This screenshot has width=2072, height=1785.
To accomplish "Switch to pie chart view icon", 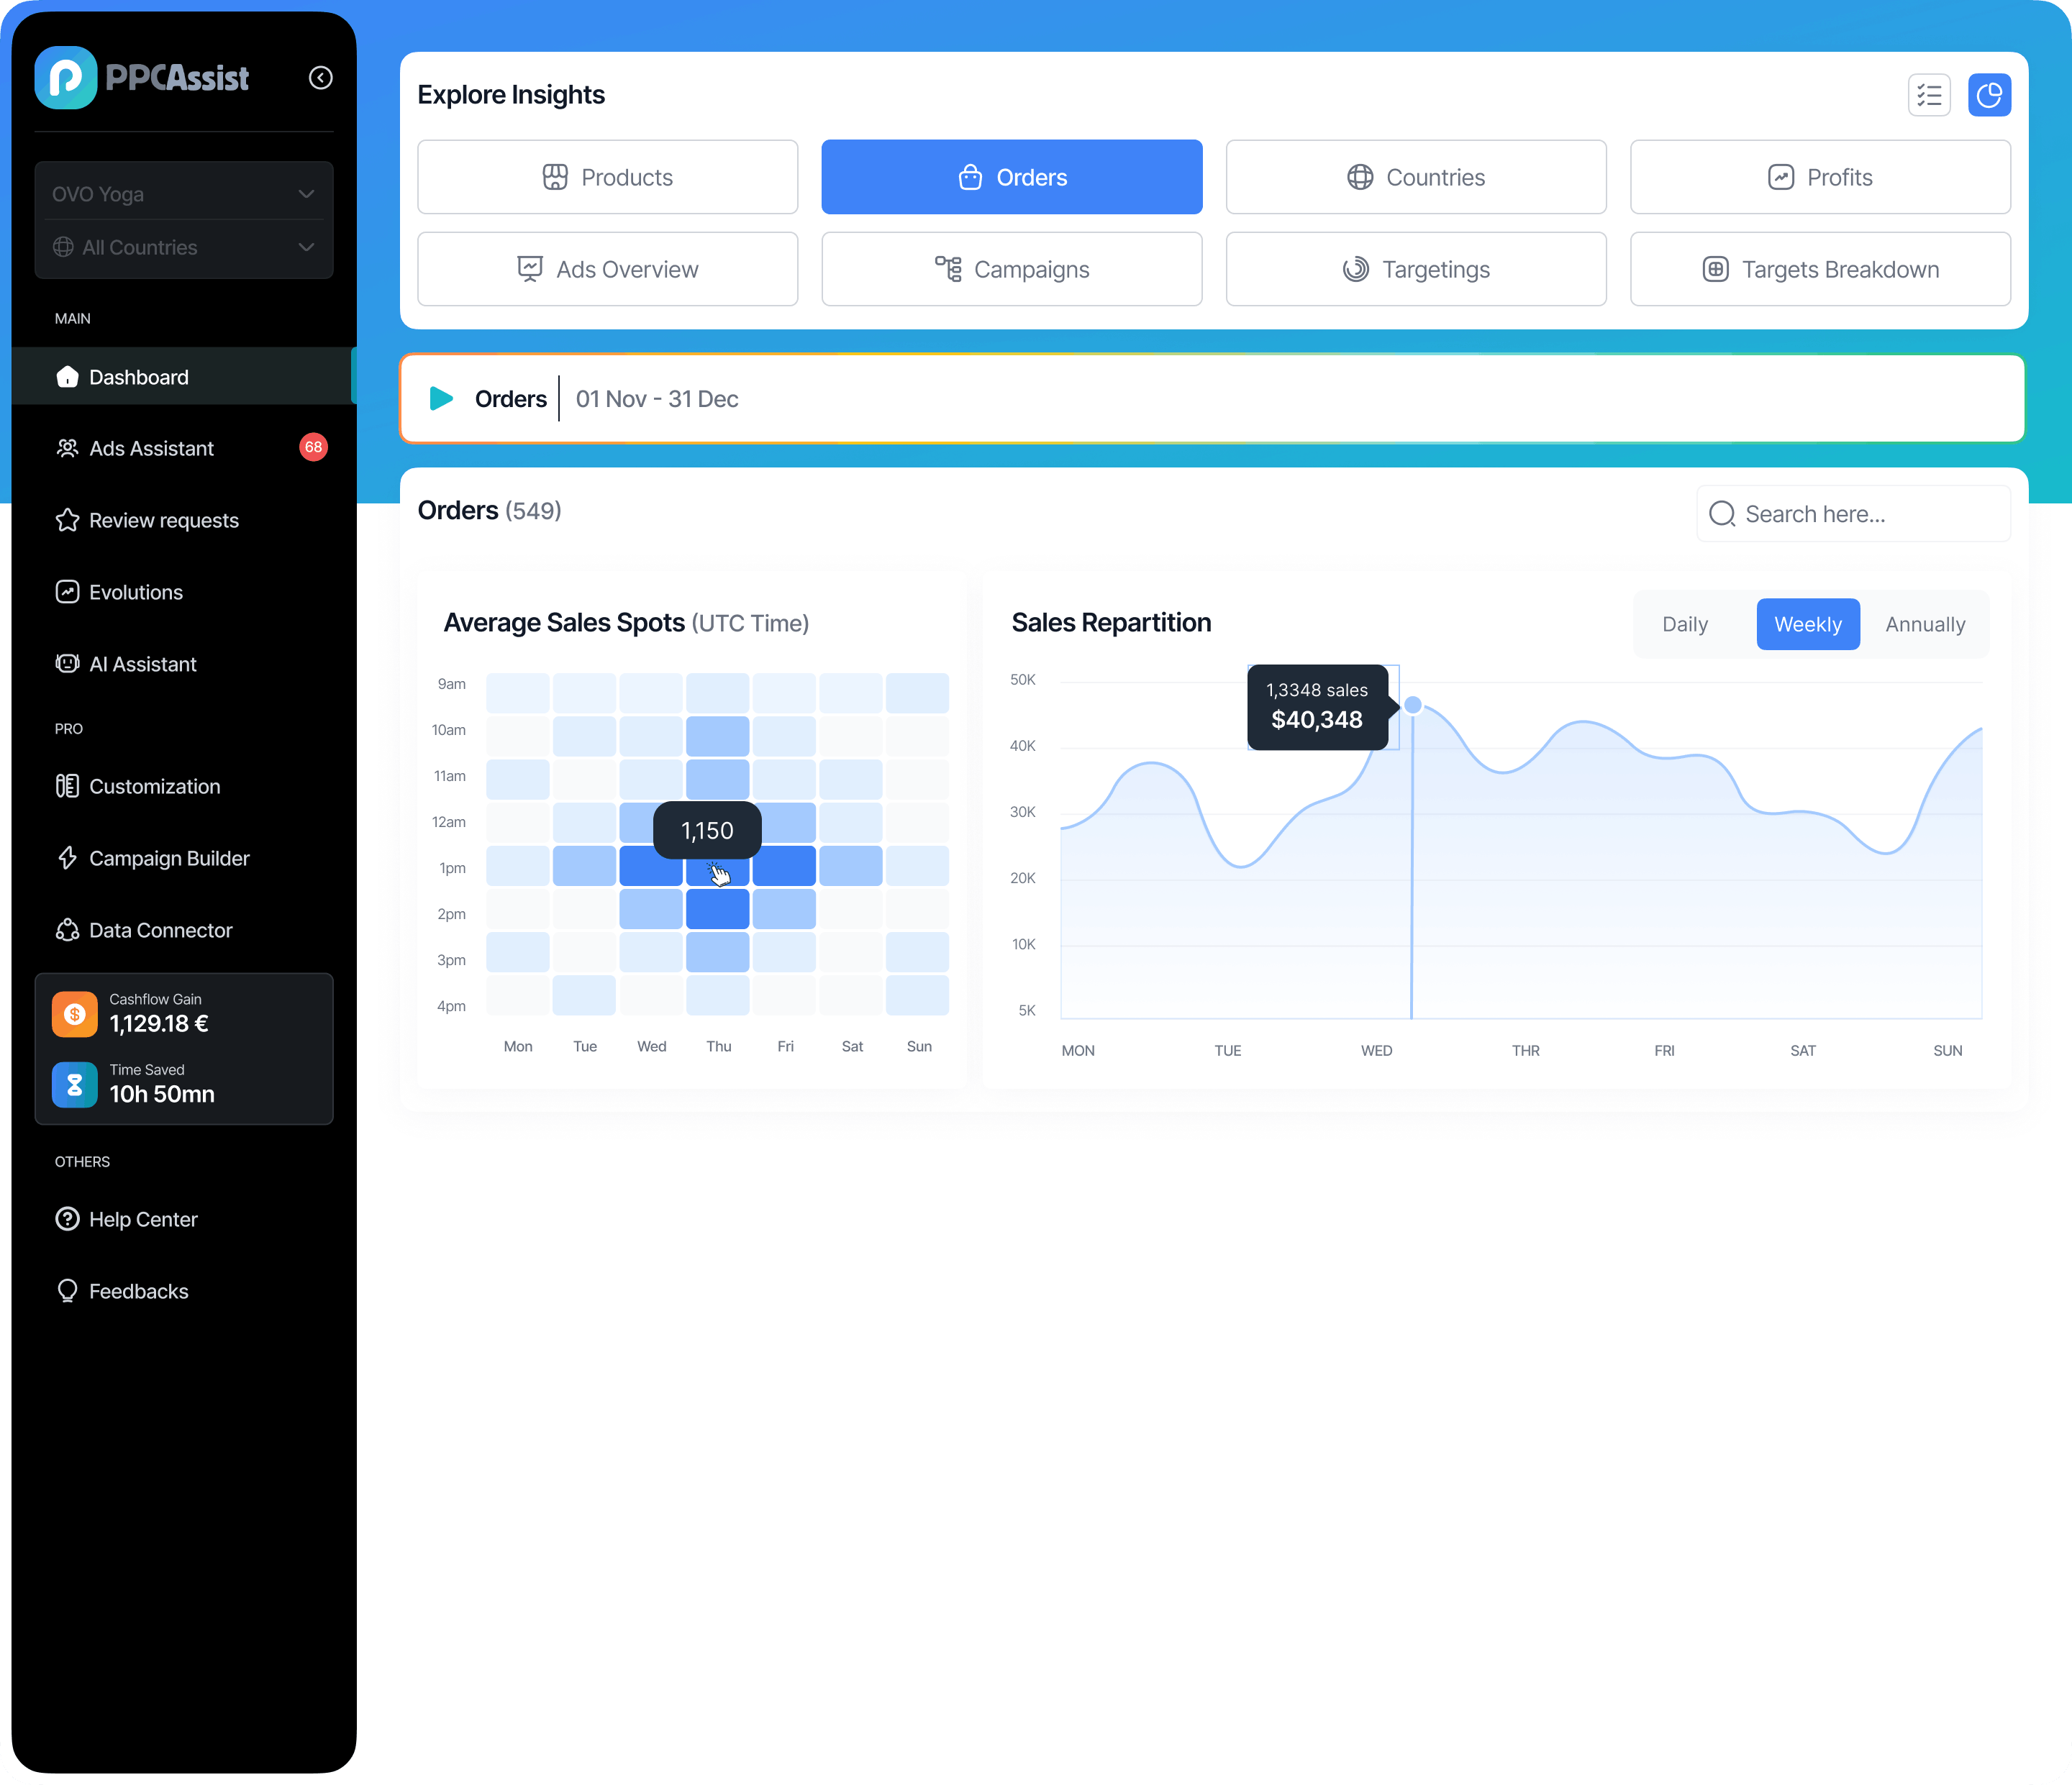I will point(1988,95).
